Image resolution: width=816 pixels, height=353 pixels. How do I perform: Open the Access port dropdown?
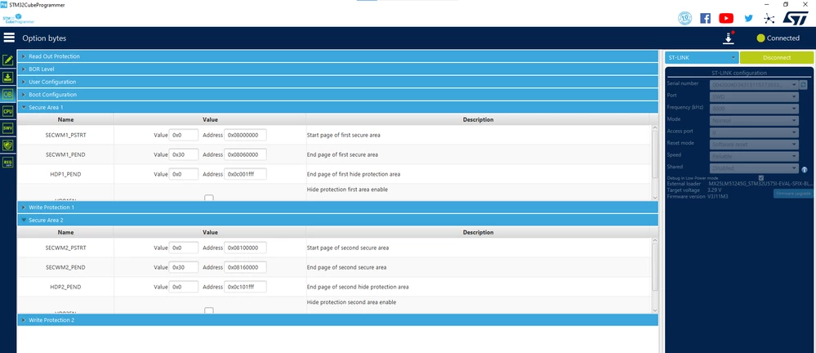tap(754, 132)
